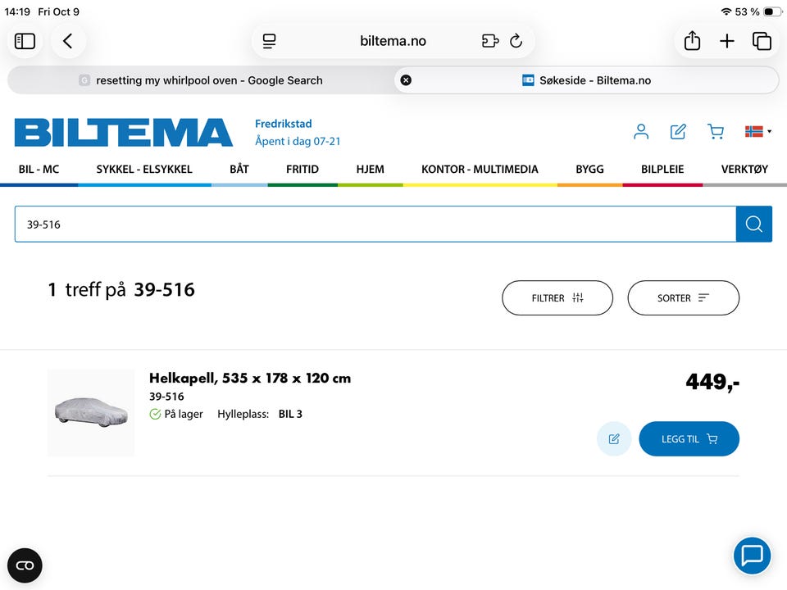The height and width of the screenshot is (590, 787).
Task: Go back to the previous page
Action: [x=68, y=41]
